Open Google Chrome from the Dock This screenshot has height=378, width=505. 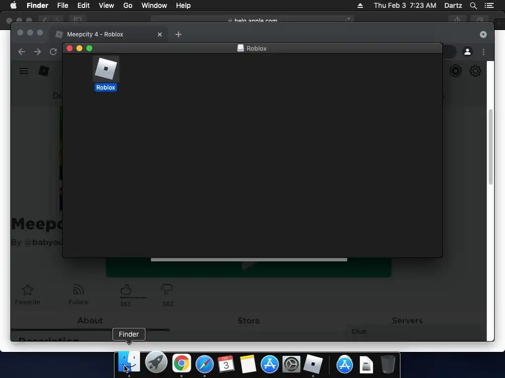(181, 364)
